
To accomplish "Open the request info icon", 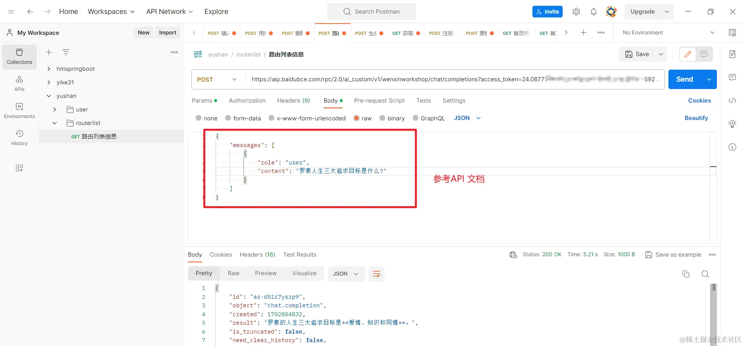I will click(732, 147).
